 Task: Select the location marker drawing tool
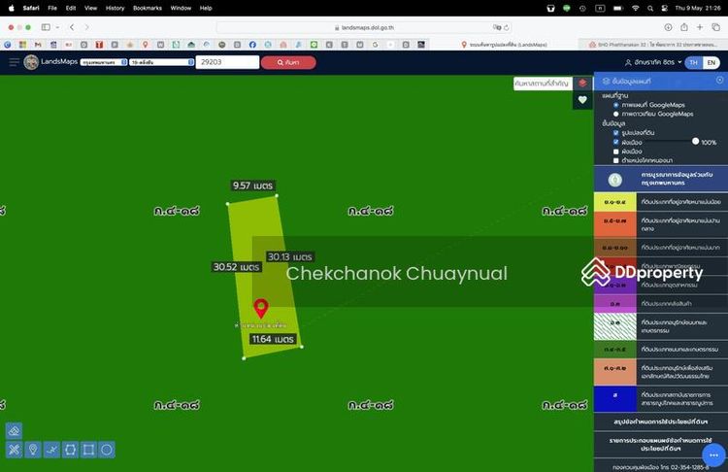pyautogui.click(x=32, y=450)
